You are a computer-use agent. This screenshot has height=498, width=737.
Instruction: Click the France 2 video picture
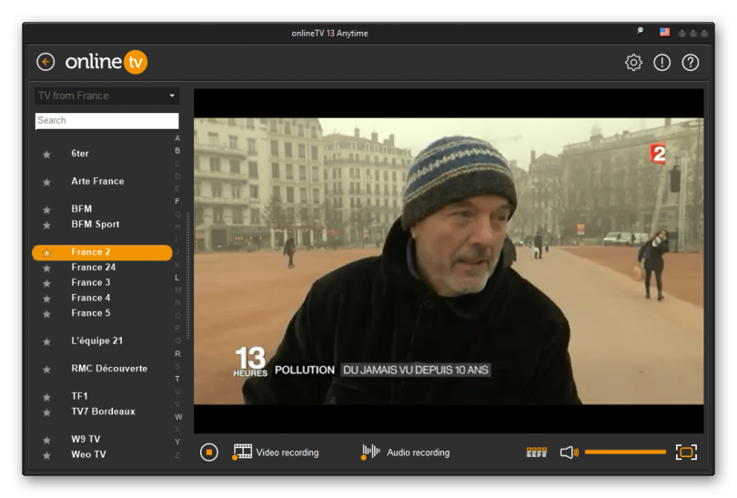coord(449,261)
